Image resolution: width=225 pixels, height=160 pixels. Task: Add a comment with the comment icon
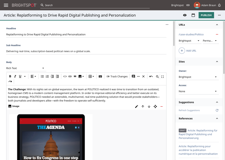click(133, 76)
